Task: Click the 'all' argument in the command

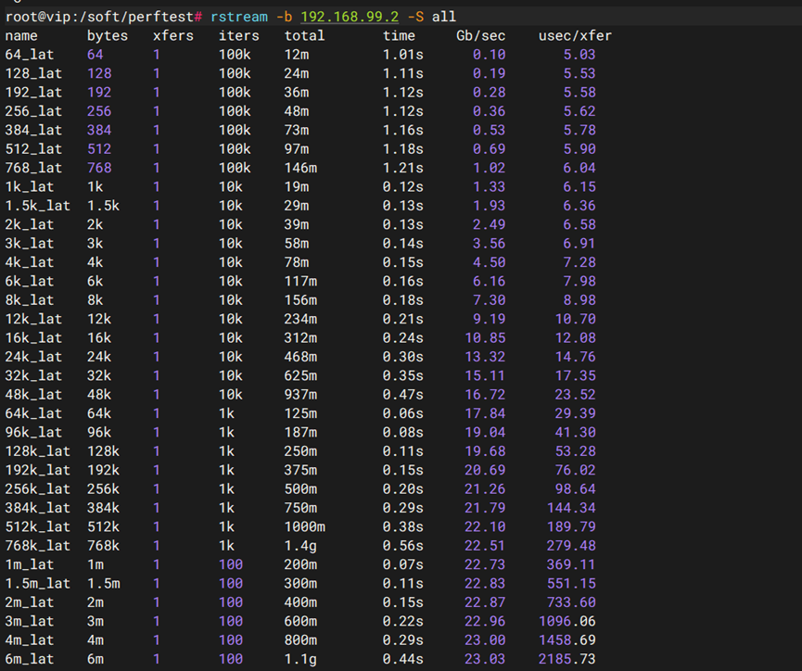Action: click(444, 17)
